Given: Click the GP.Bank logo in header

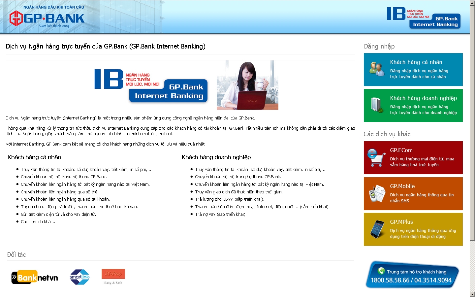Looking at the screenshot, I should point(47,16).
